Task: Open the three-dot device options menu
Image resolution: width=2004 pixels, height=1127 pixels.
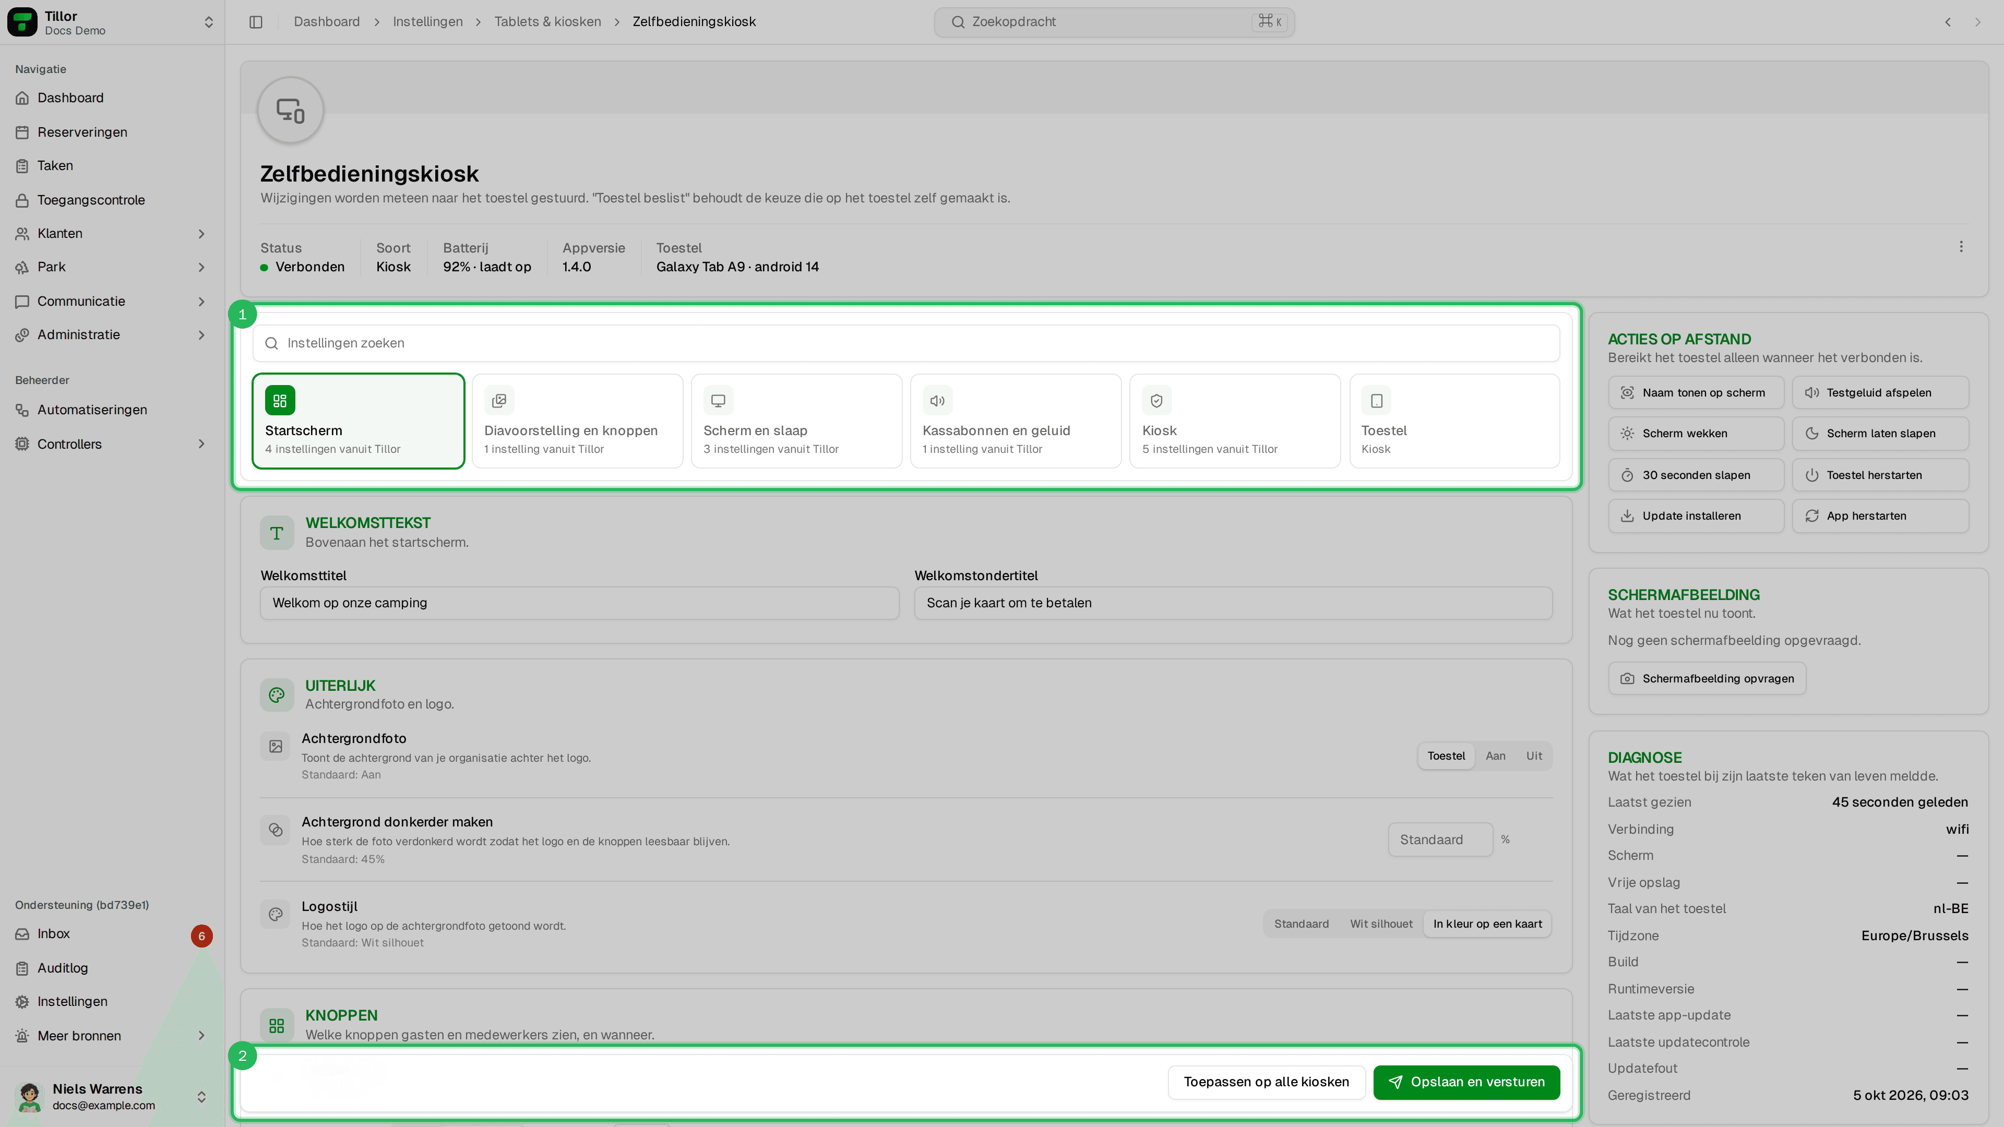Action: [x=1961, y=247]
